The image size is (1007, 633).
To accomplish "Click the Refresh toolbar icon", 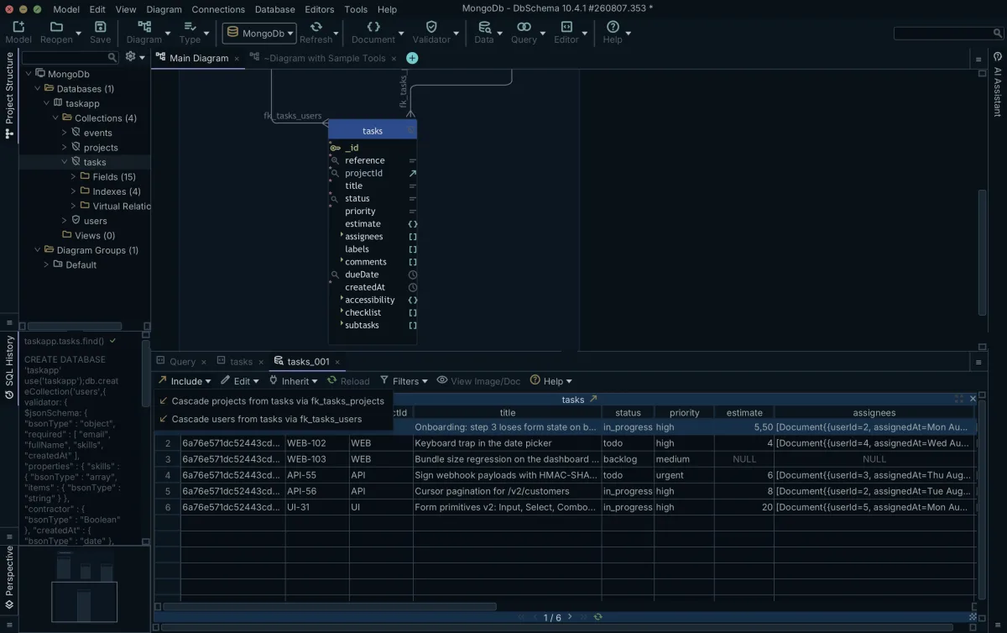I will tap(316, 27).
